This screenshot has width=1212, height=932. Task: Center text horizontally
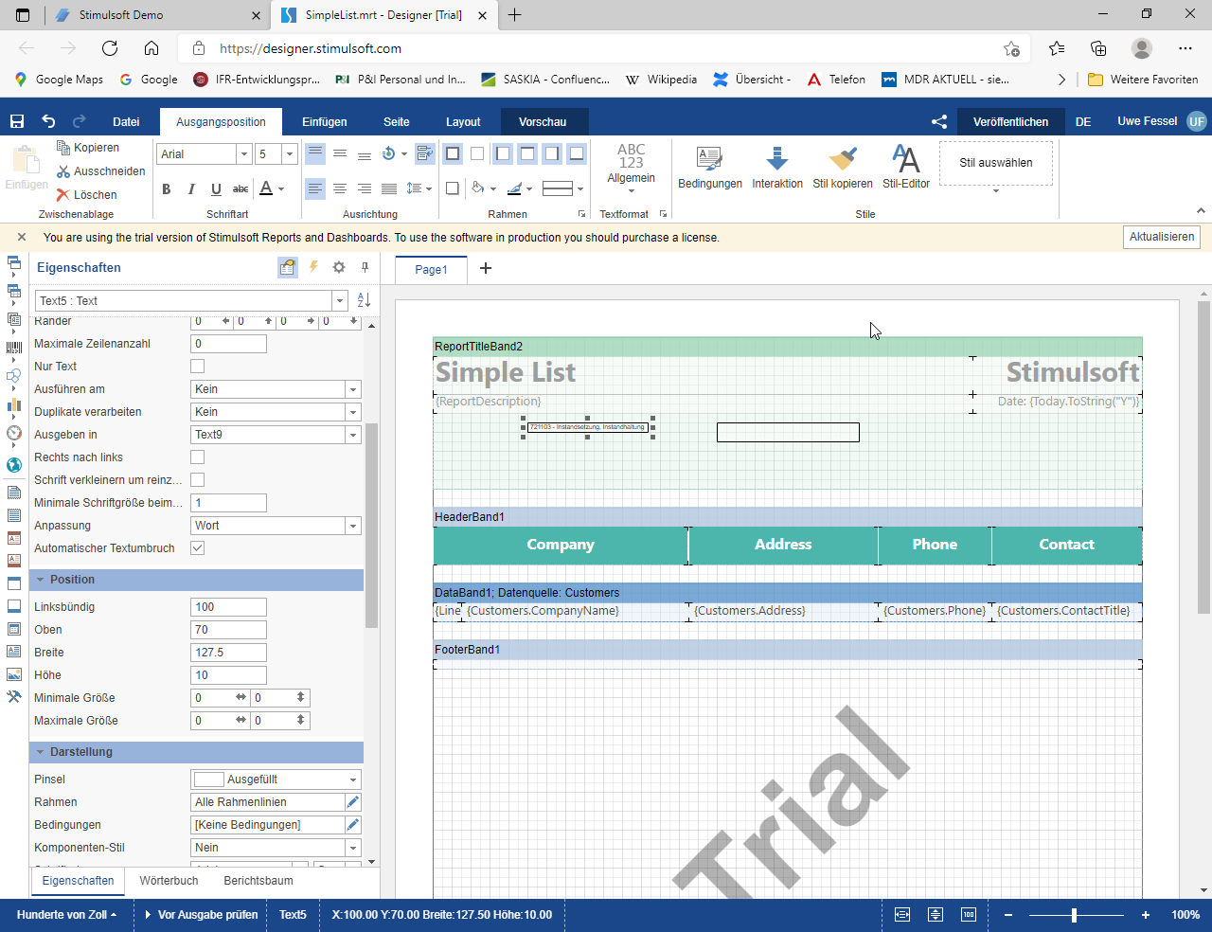[340, 189]
